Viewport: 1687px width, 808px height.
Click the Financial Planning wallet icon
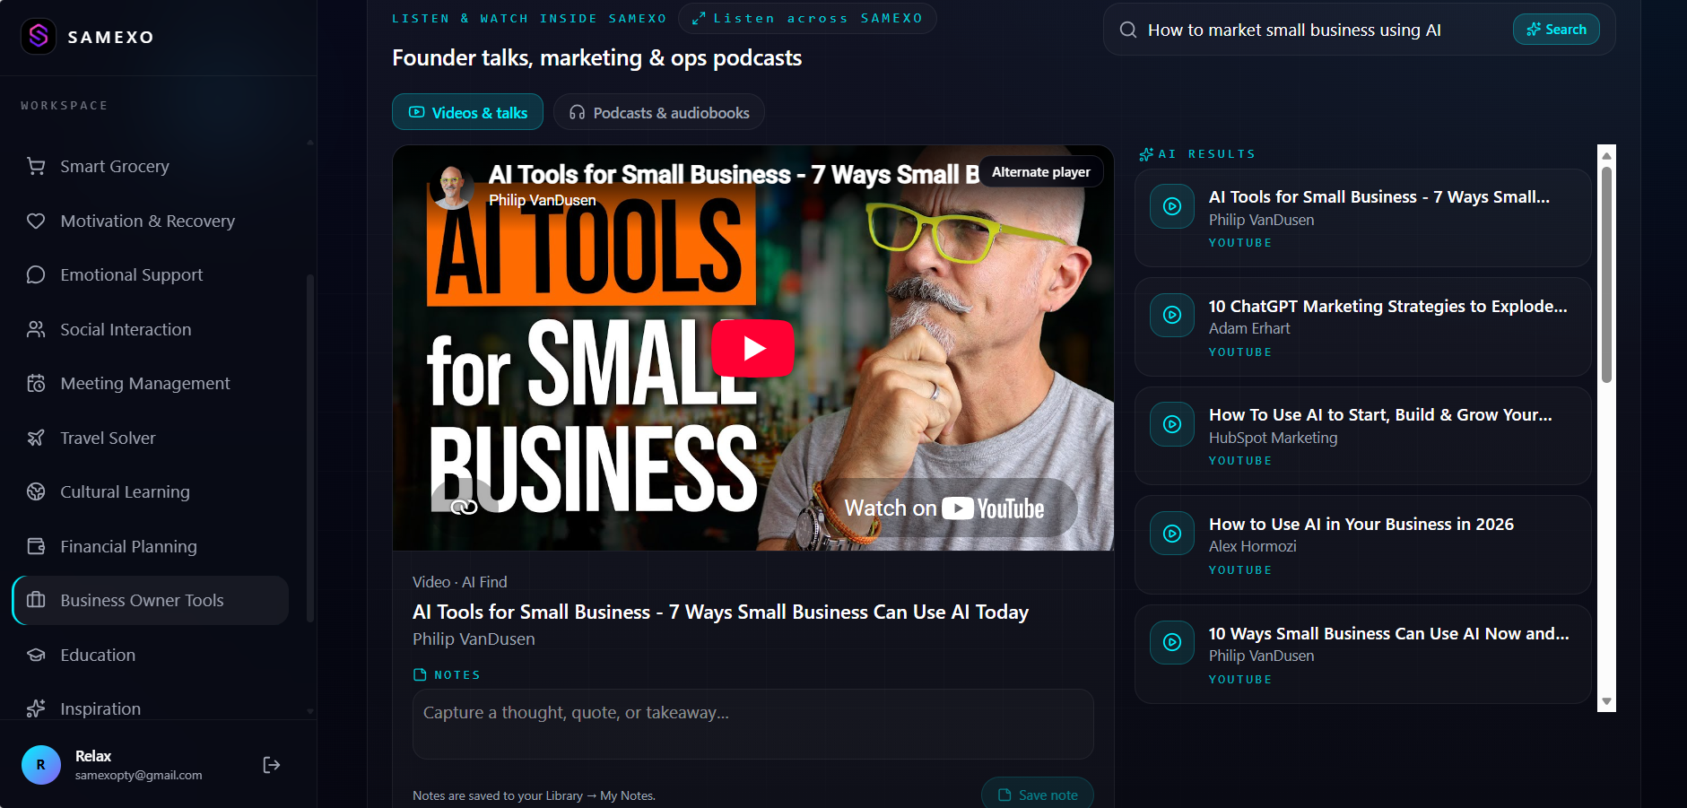pyautogui.click(x=36, y=546)
